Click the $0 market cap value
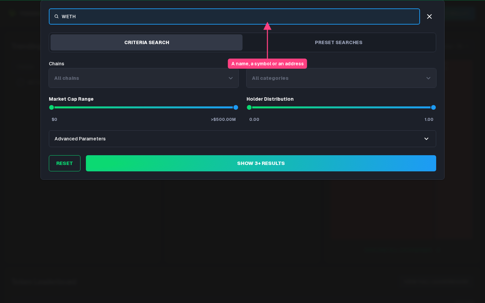Screen dimensions: 485x303 click(x=55, y=120)
